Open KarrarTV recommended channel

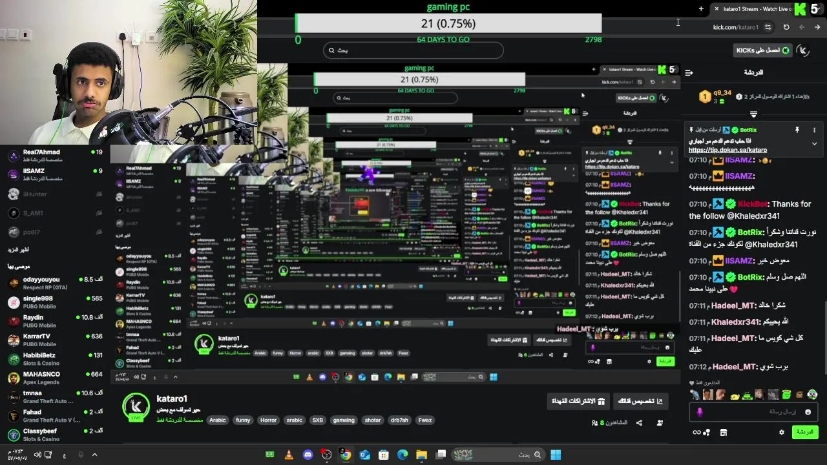pyautogui.click(x=55, y=340)
